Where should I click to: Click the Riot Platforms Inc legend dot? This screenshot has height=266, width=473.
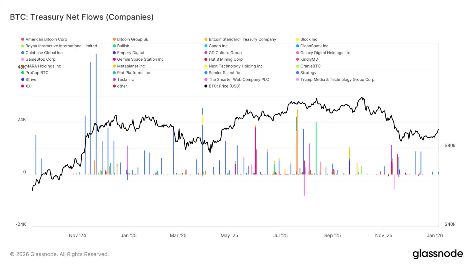pyautogui.click(x=114, y=73)
